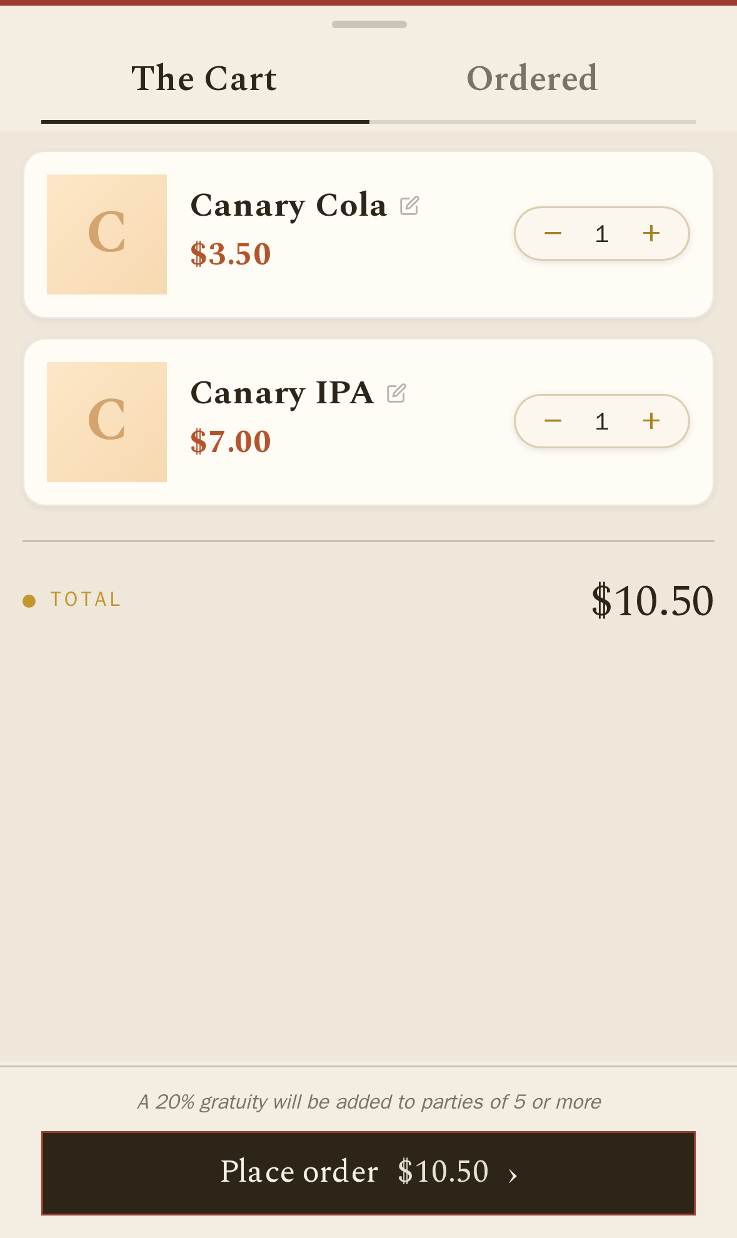
Task: Open the Canary Cola thumbnail image
Action: [x=107, y=234]
